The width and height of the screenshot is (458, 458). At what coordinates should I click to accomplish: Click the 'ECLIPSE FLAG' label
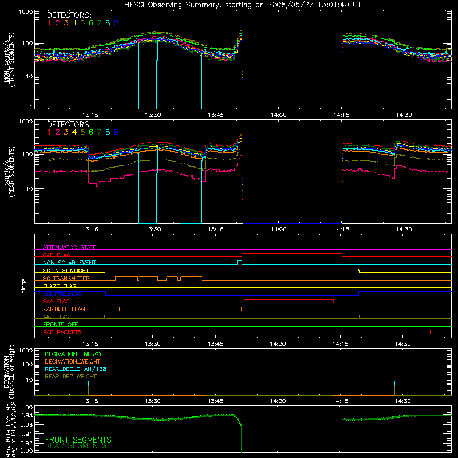[x=62, y=294]
